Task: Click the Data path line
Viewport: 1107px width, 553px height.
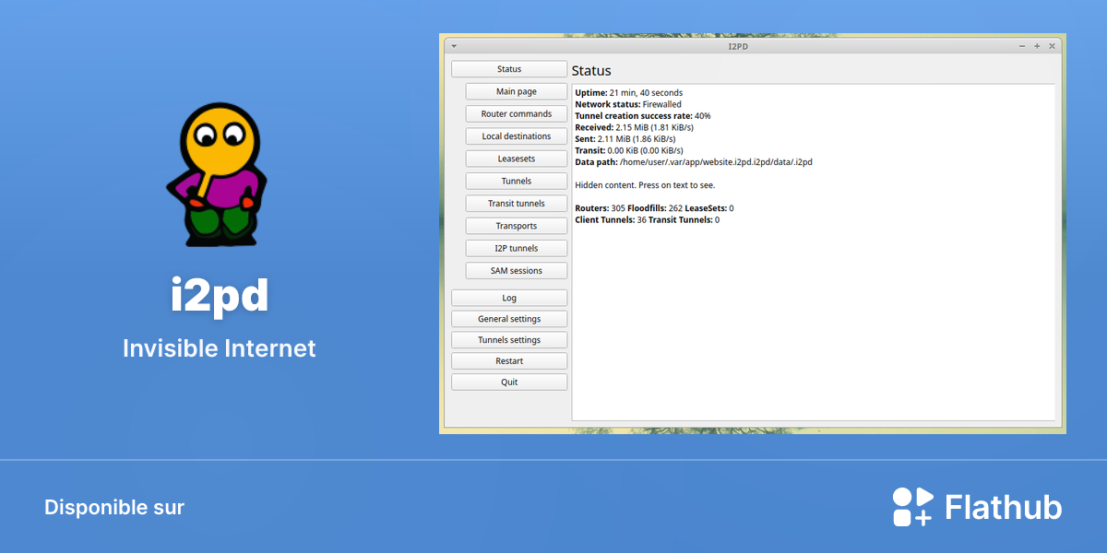Action: pos(694,162)
